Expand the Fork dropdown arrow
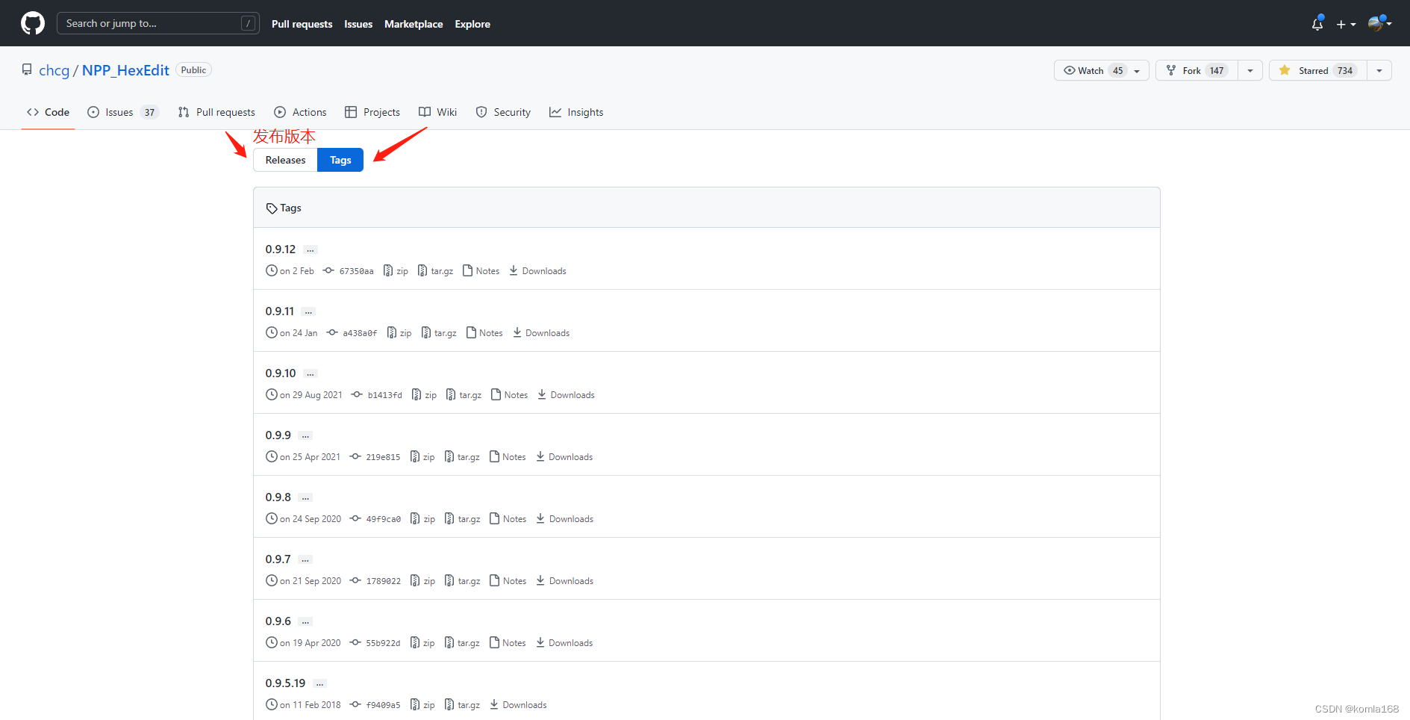 click(x=1250, y=70)
